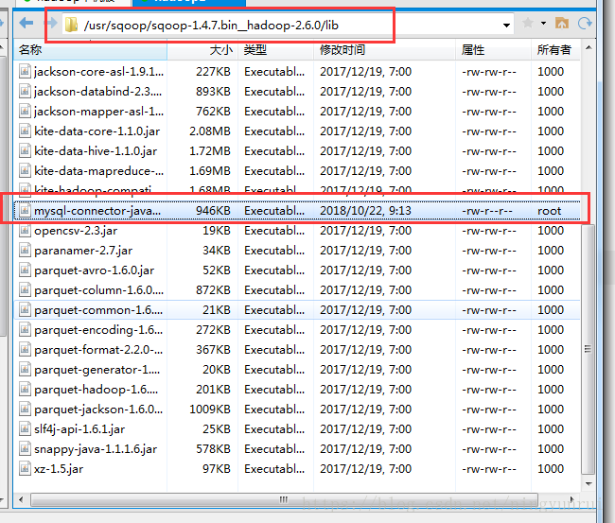Click the horizontal scrollbar right arrow

click(x=571, y=499)
